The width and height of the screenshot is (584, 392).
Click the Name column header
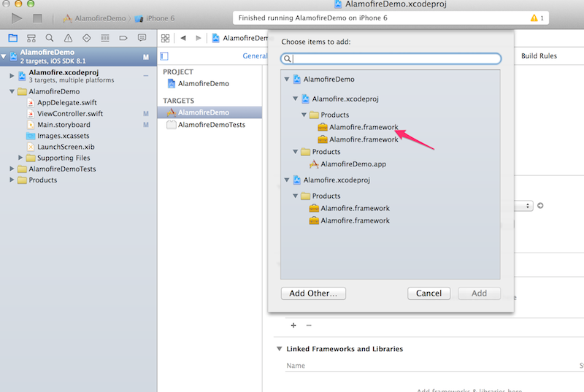point(296,366)
